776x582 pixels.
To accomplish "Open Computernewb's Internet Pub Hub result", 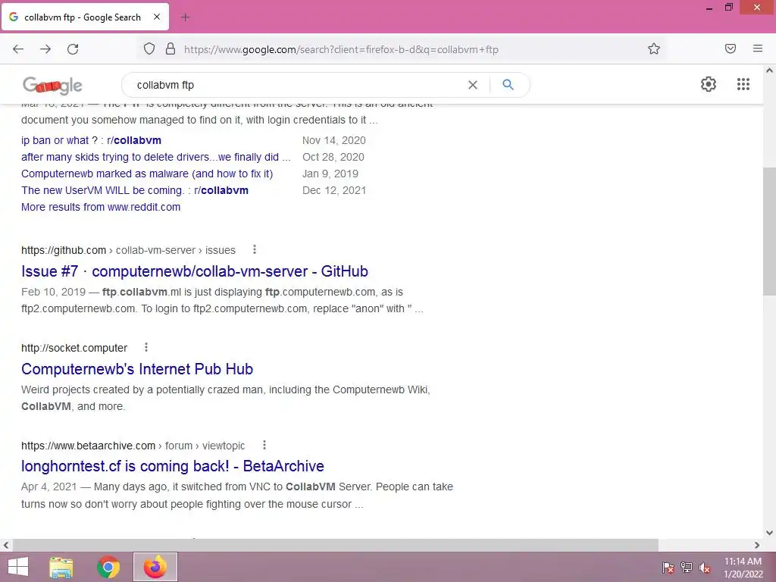I will click(x=137, y=369).
